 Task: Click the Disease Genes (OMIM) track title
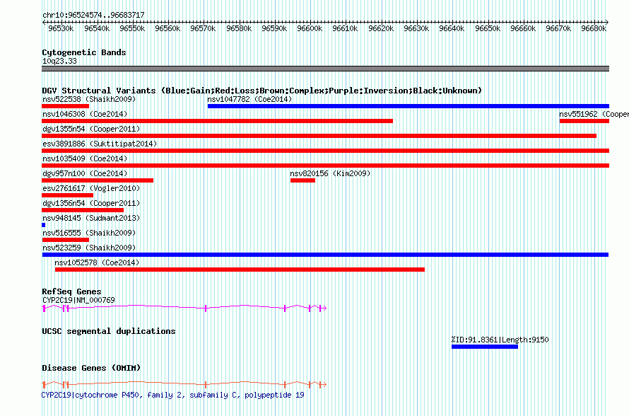tap(91, 368)
